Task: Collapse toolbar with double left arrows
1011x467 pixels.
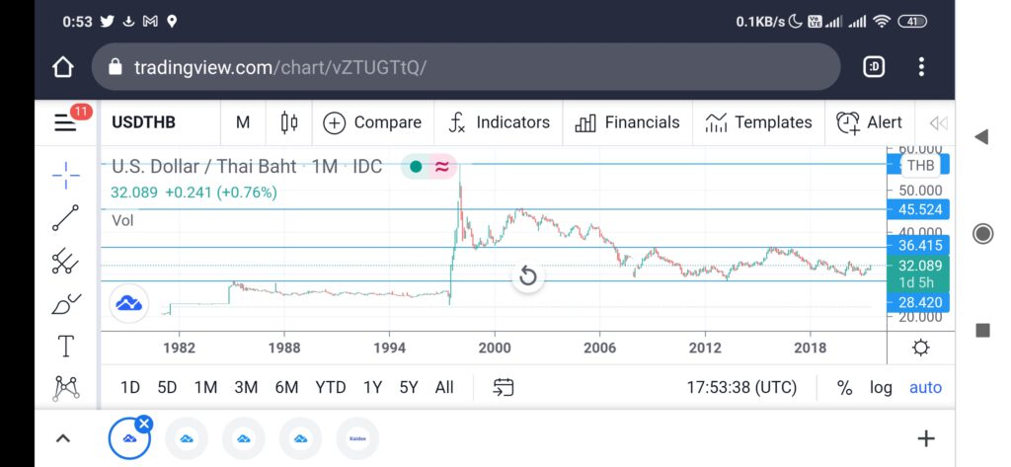Action: point(938,123)
